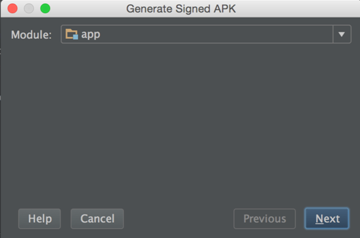Click the Next button
Screen dimensions: 360x238
327,218
